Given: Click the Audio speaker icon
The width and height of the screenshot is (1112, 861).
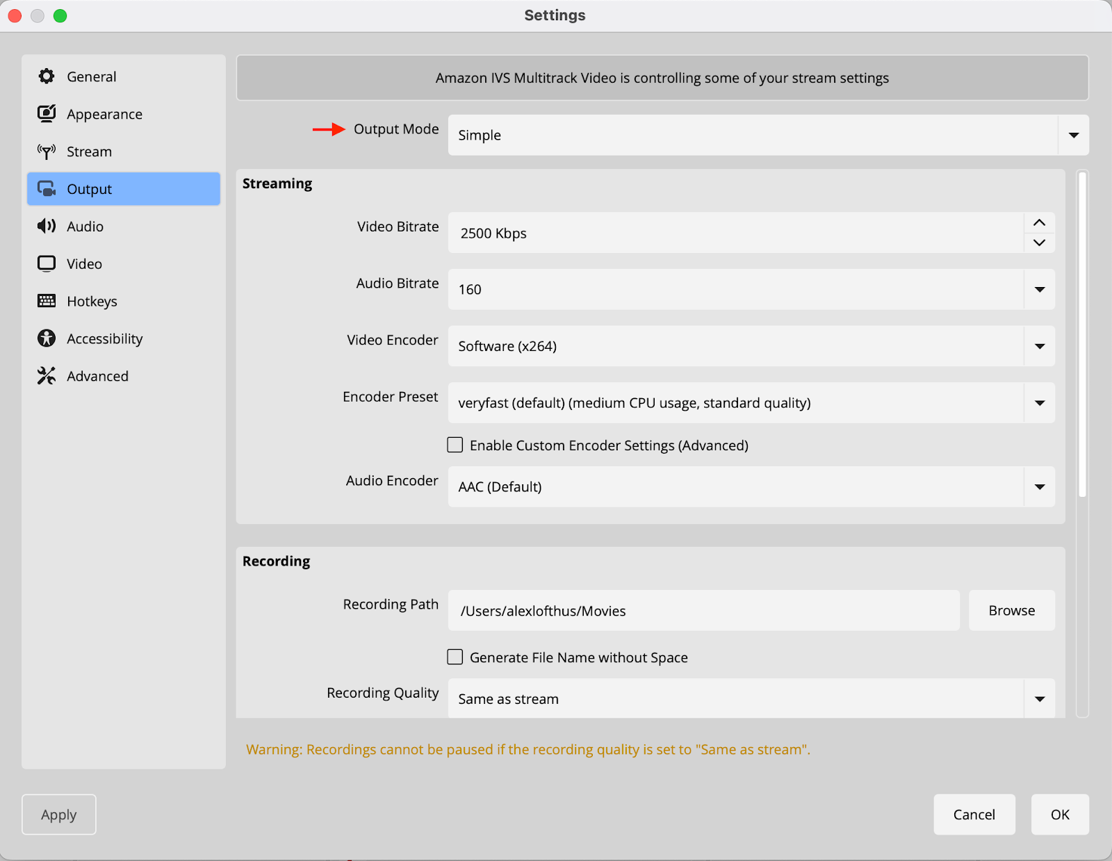Looking at the screenshot, I should click(x=47, y=227).
